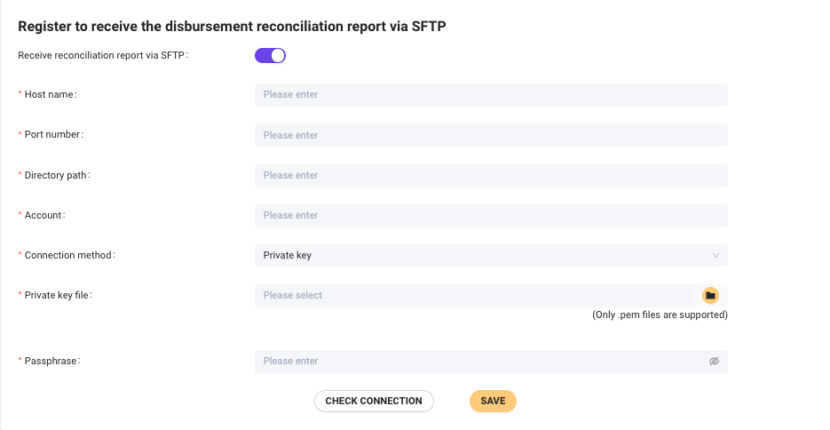Screen dimensions: 830x430
Task: Click the Account input field
Action: 490,215
